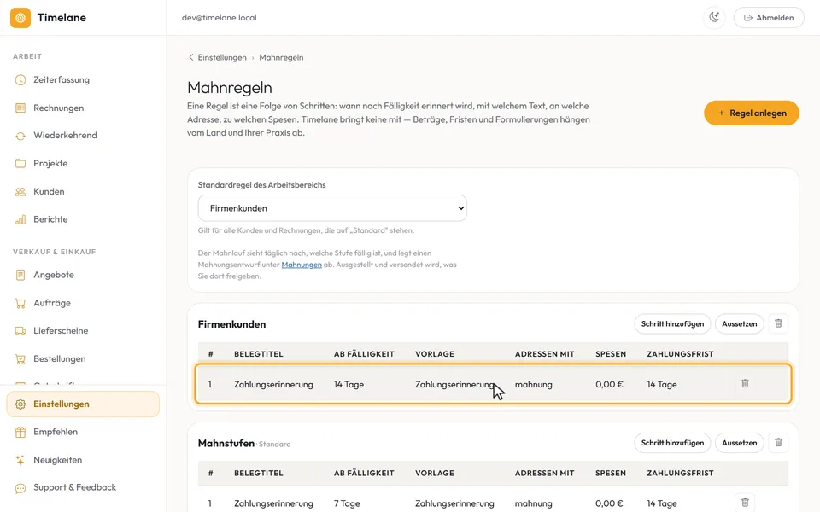Toggle dark mode moon icon
Screen dimensions: 820x512
[714, 18]
